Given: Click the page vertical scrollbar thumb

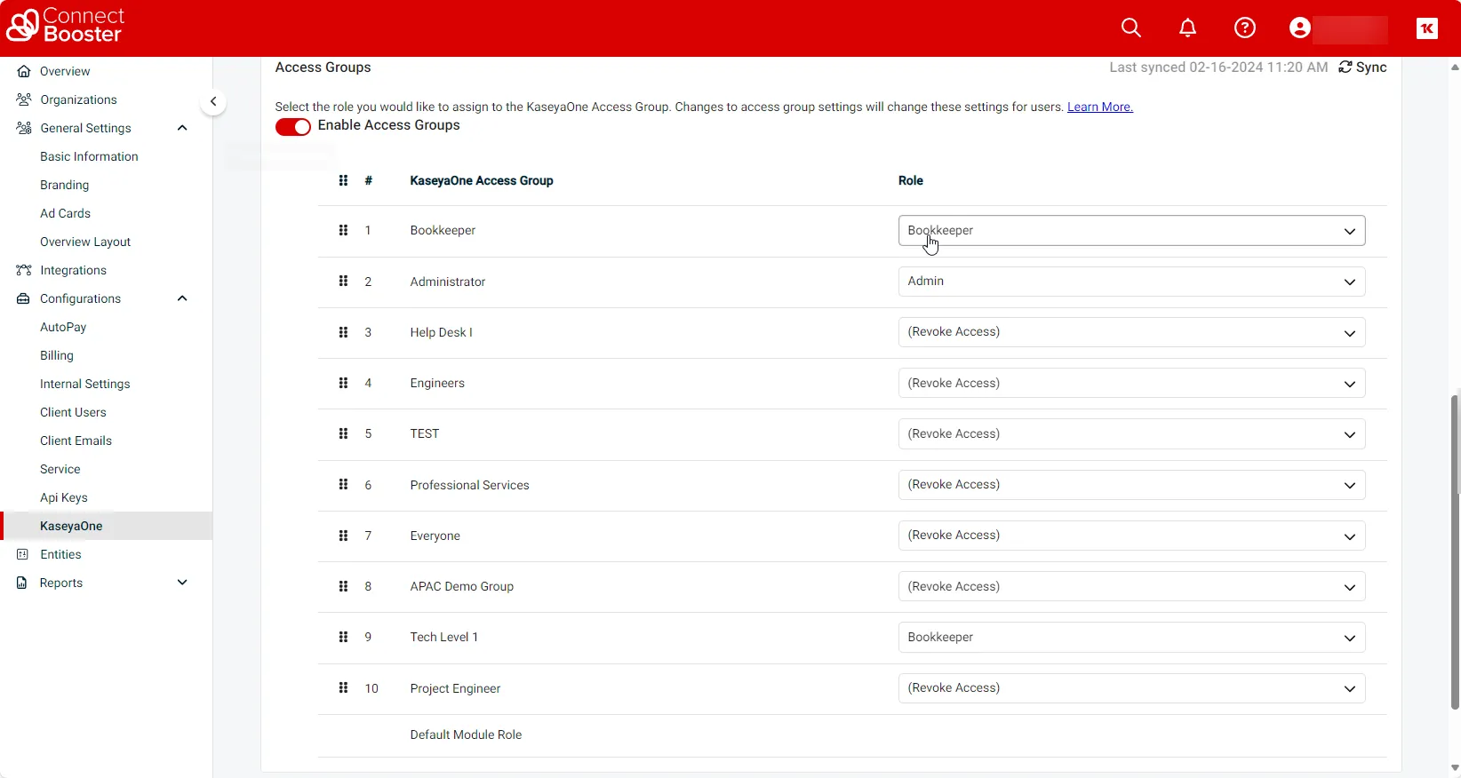Looking at the screenshot, I should pyautogui.click(x=1455, y=551).
